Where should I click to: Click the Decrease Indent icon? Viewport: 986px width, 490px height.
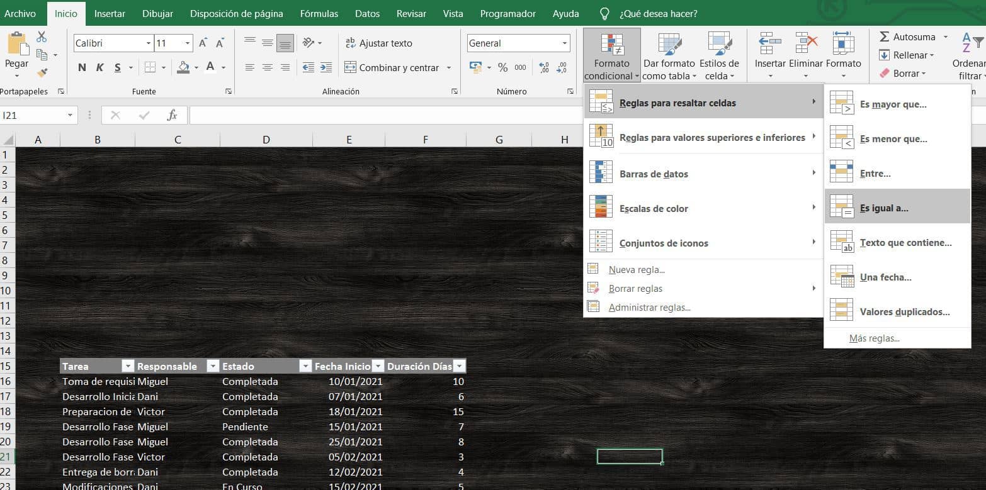coord(309,67)
